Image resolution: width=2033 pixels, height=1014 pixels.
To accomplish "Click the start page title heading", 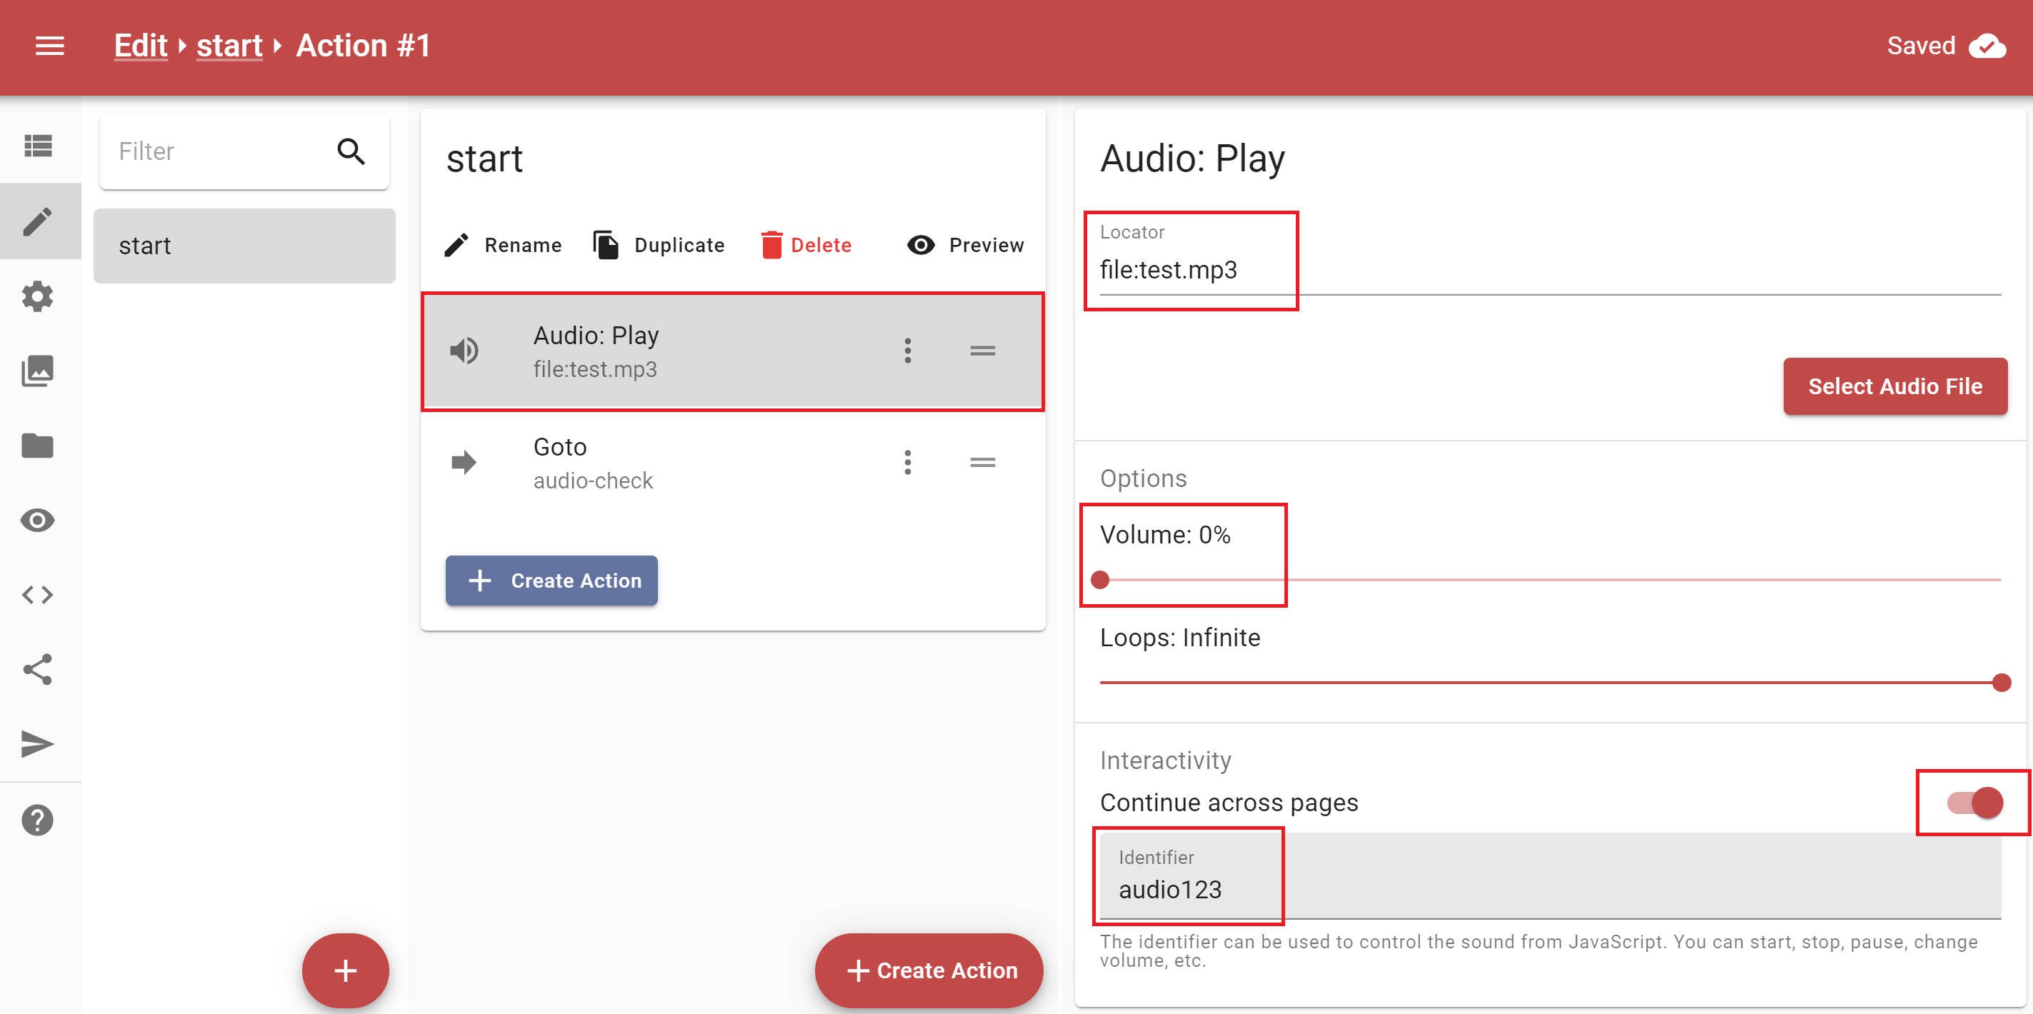I will coord(484,159).
